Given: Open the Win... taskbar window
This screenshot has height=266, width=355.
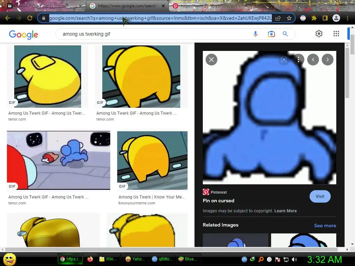Looking at the screenshot, I should [108, 259].
